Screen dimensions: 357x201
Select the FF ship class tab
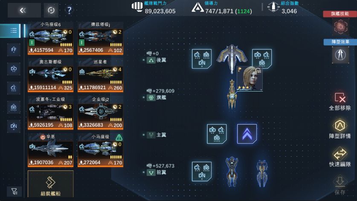coord(14,49)
